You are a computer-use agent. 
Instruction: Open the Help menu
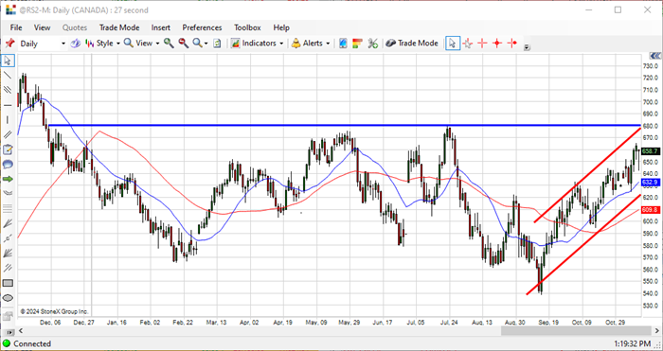[x=281, y=27]
